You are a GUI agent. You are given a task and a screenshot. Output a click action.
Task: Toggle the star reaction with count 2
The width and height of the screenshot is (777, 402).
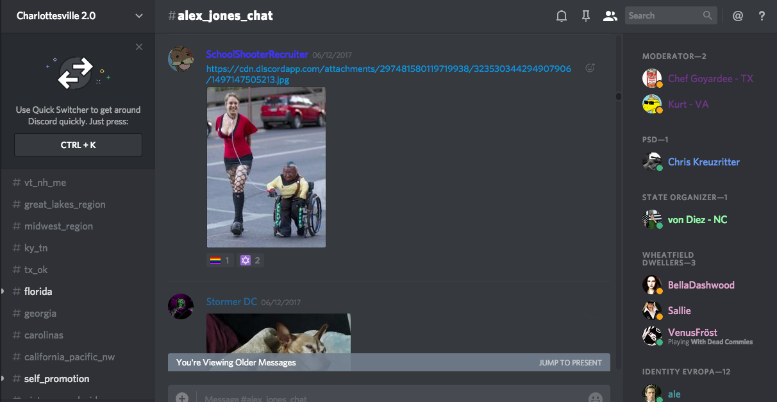point(250,260)
